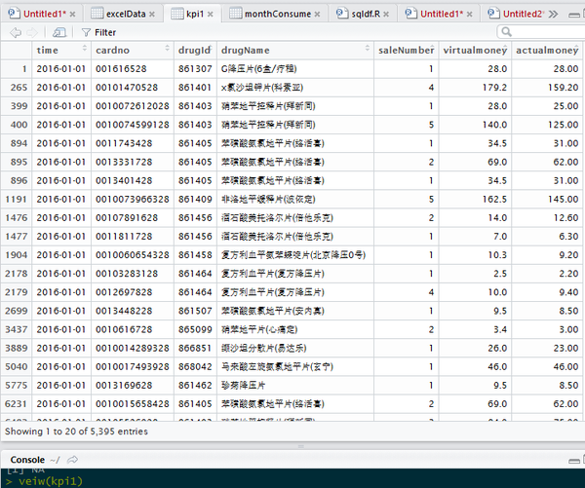Close the sqldf.R tab
This screenshot has width=585, height=488.
[x=386, y=15]
